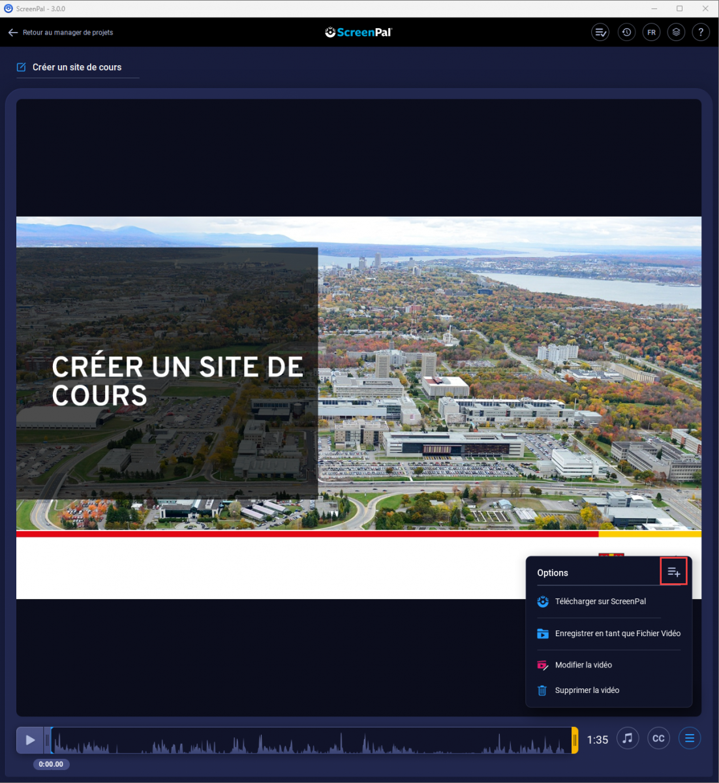
Task: Play the video with the play button
Action: [29, 740]
